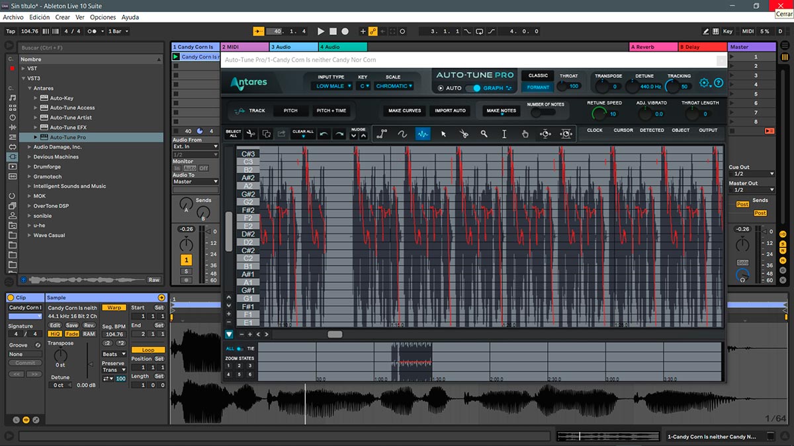Switch Auto-Tune between Auto and Graph mode
Screen dimensions: 794x446
pos(473,88)
